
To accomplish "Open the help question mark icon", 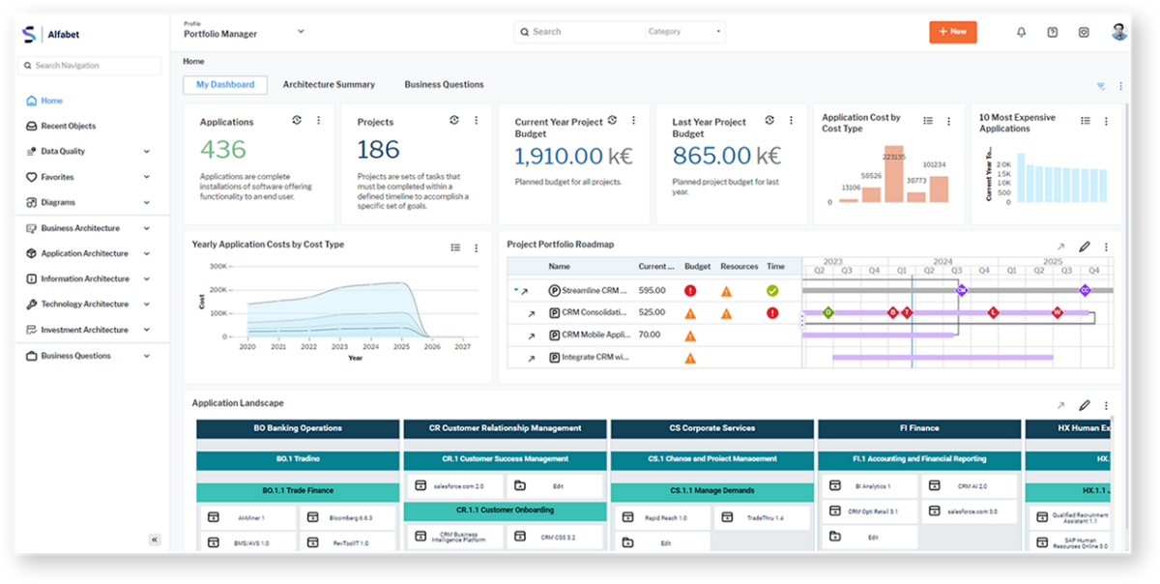I will coord(1052,32).
